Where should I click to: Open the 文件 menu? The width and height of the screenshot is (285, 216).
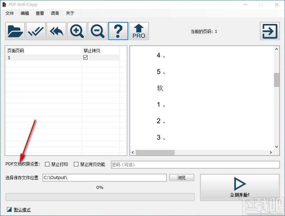pos(10,13)
